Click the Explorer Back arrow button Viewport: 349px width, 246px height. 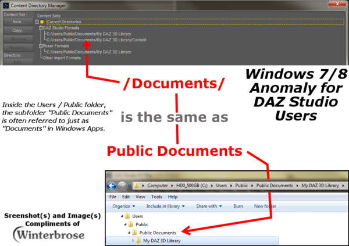click(x=112, y=186)
